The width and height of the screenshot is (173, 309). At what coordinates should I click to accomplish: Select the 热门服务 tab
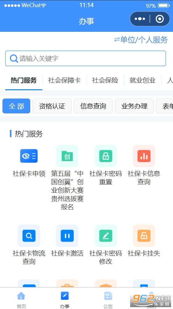click(x=23, y=80)
